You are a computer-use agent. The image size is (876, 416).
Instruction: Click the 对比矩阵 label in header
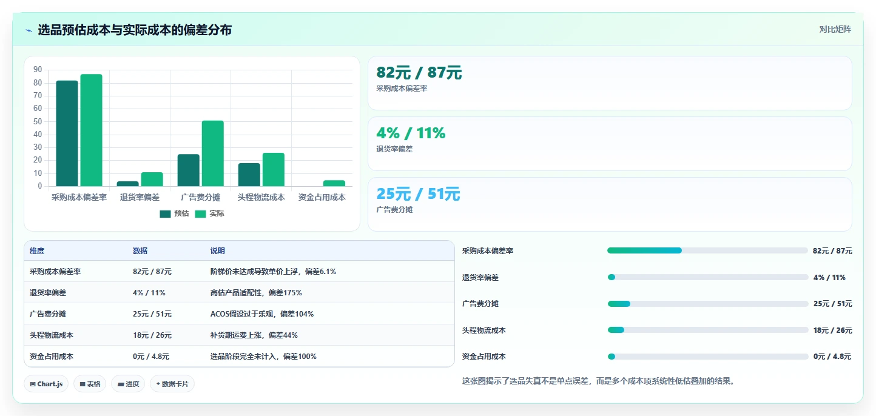pyautogui.click(x=835, y=30)
